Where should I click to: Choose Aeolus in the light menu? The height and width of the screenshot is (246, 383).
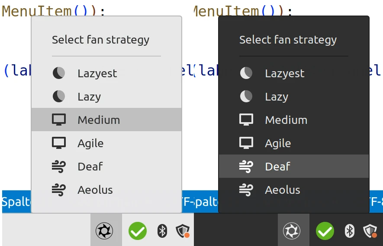click(x=106, y=190)
